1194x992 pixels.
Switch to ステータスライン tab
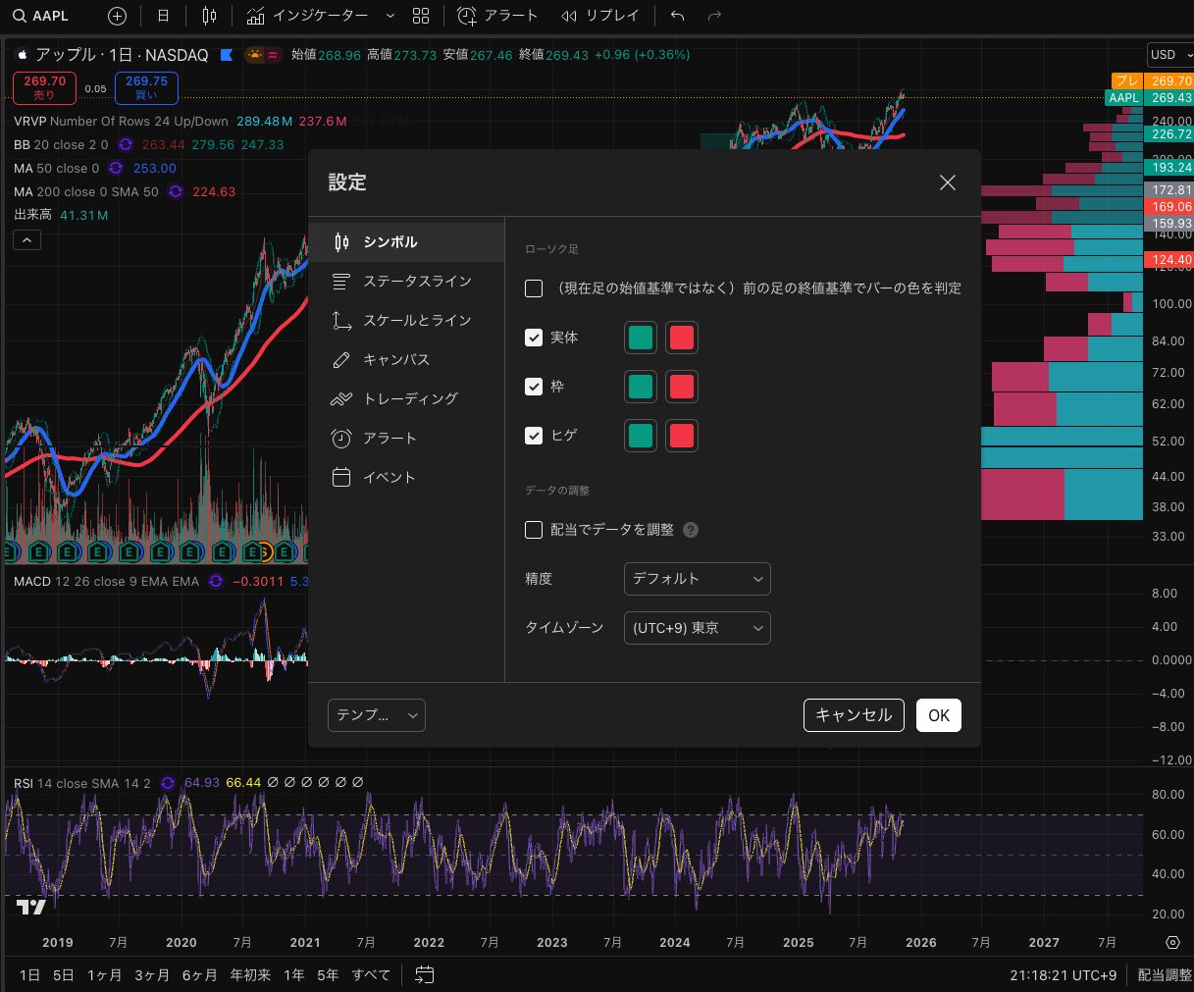click(x=417, y=282)
